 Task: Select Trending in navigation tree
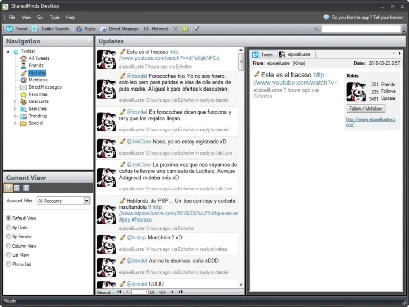click(37, 116)
